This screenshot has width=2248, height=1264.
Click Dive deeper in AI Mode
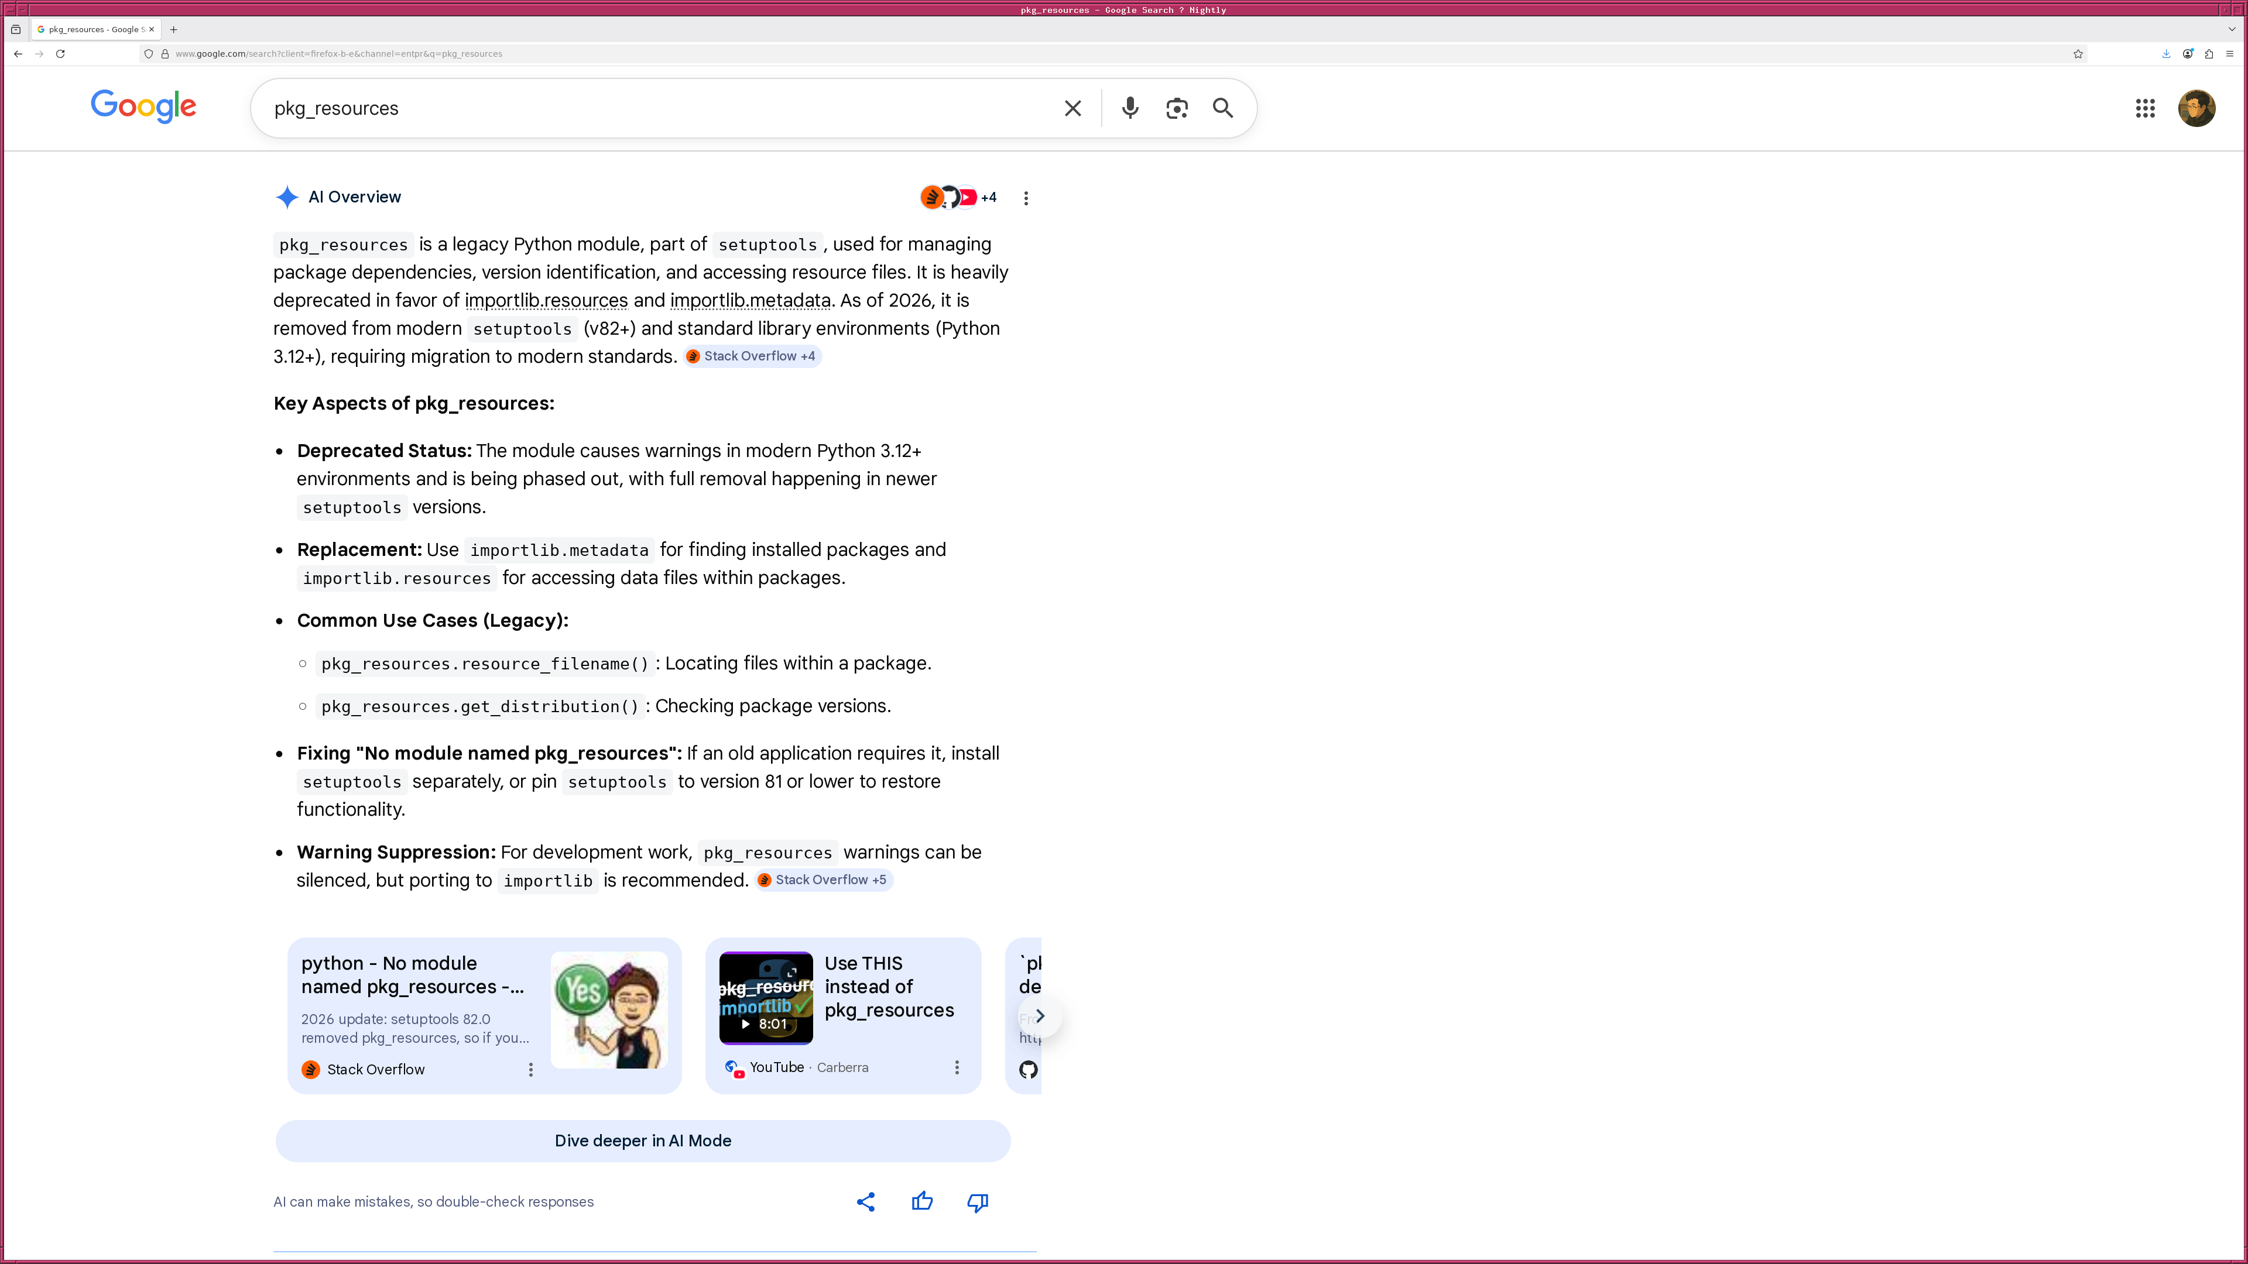(643, 1140)
